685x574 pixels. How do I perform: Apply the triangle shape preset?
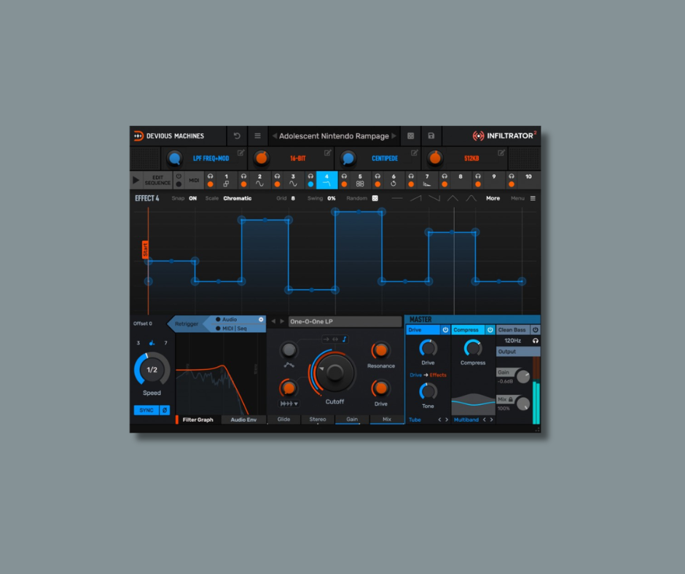453,198
